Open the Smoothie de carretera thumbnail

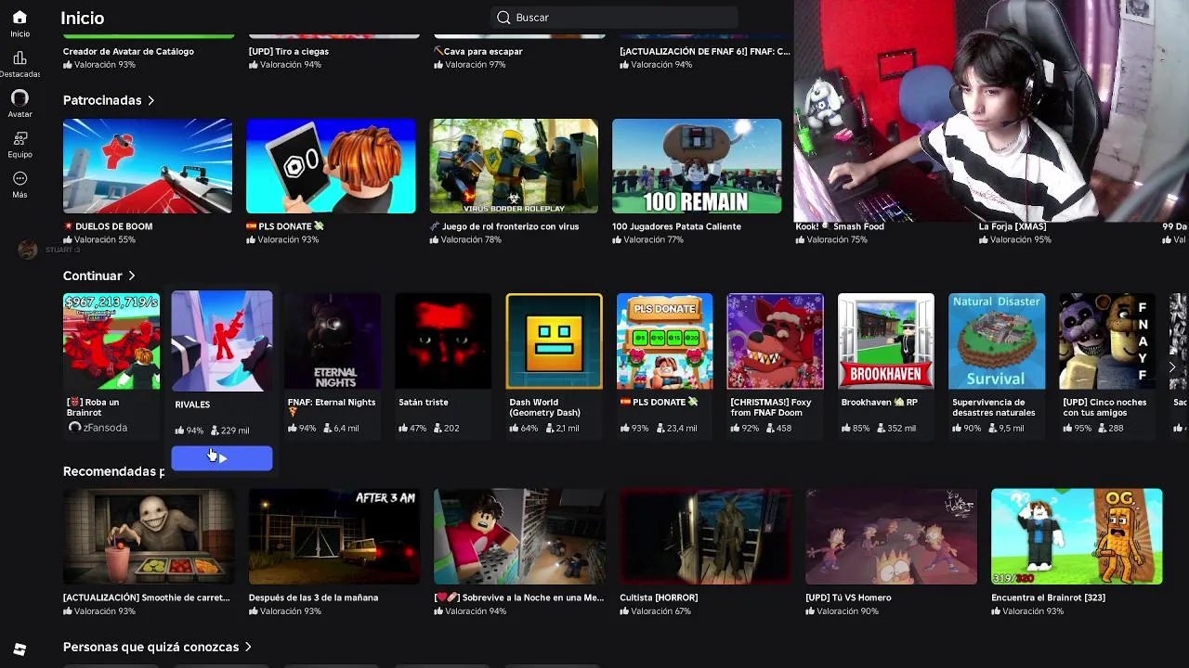[x=148, y=536]
